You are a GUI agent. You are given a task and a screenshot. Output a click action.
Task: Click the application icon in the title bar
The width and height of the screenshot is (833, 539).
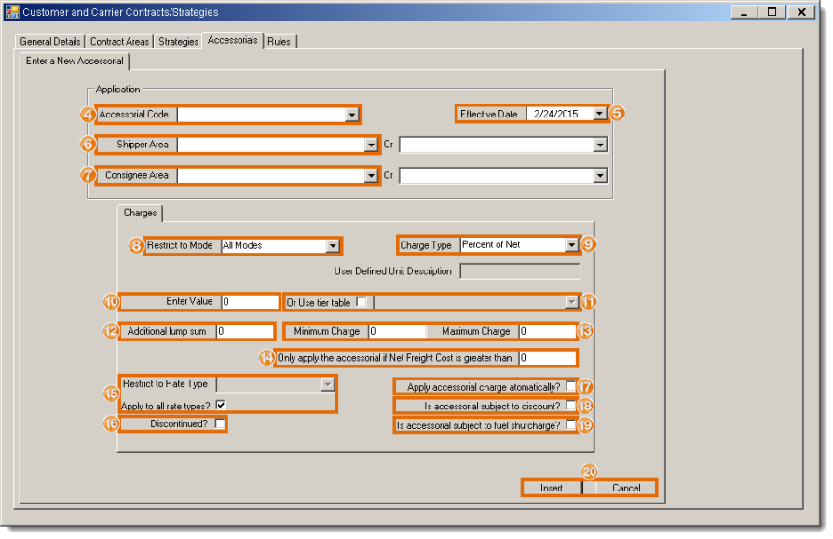pyautogui.click(x=12, y=12)
